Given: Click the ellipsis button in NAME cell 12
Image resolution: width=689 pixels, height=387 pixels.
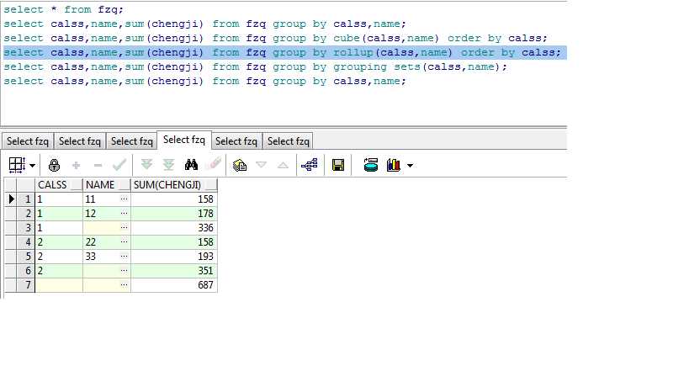Looking at the screenshot, I should click(x=125, y=214).
